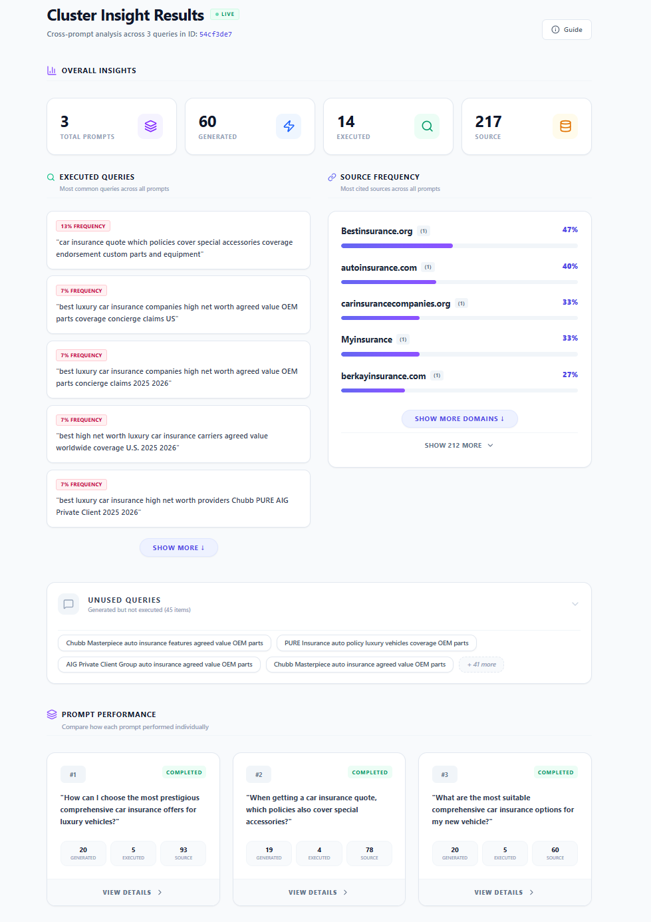Click the layers icon beside Prompt Performance
This screenshot has height=922, width=651.
[x=52, y=714]
